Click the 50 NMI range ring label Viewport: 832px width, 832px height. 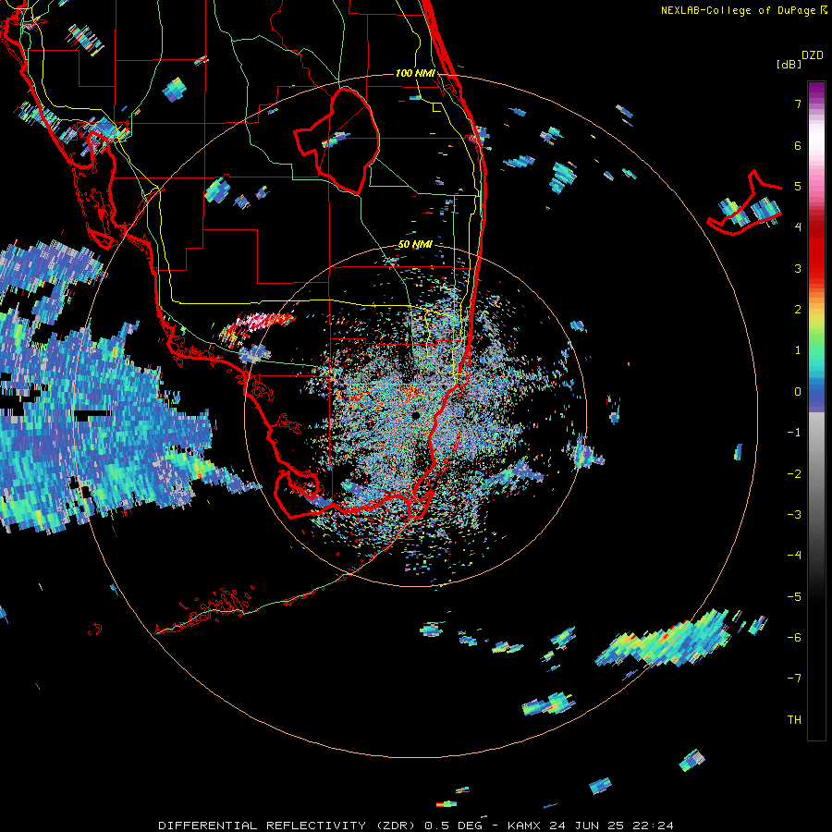pyautogui.click(x=415, y=245)
